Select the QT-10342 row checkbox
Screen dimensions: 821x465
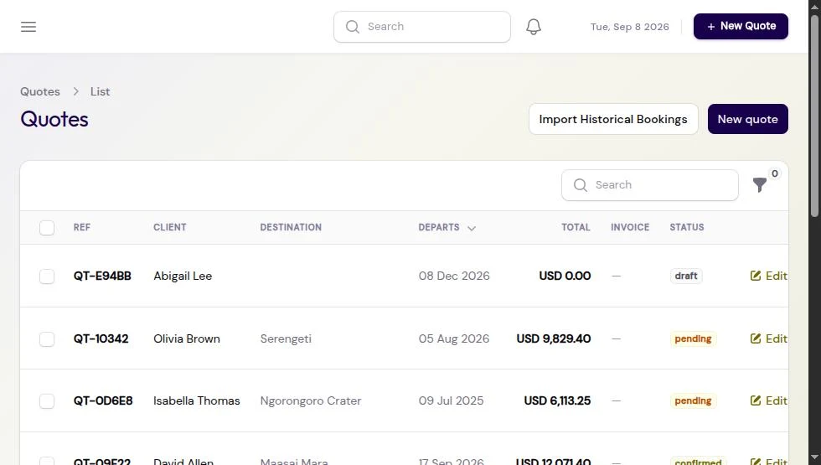(47, 338)
